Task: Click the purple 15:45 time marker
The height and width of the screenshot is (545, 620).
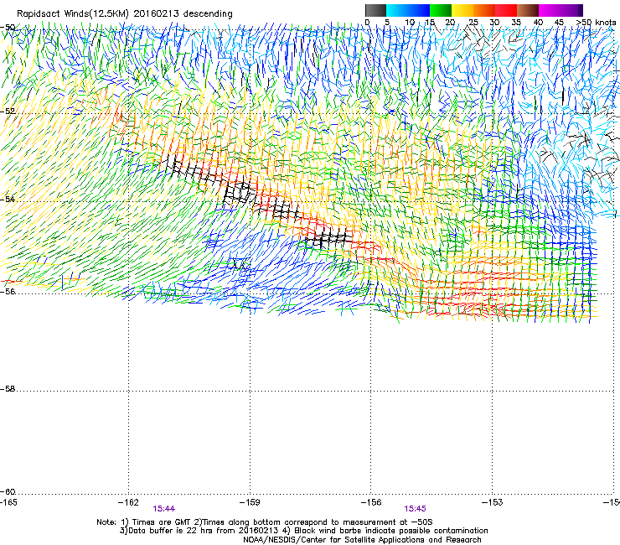Action: pyautogui.click(x=416, y=509)
